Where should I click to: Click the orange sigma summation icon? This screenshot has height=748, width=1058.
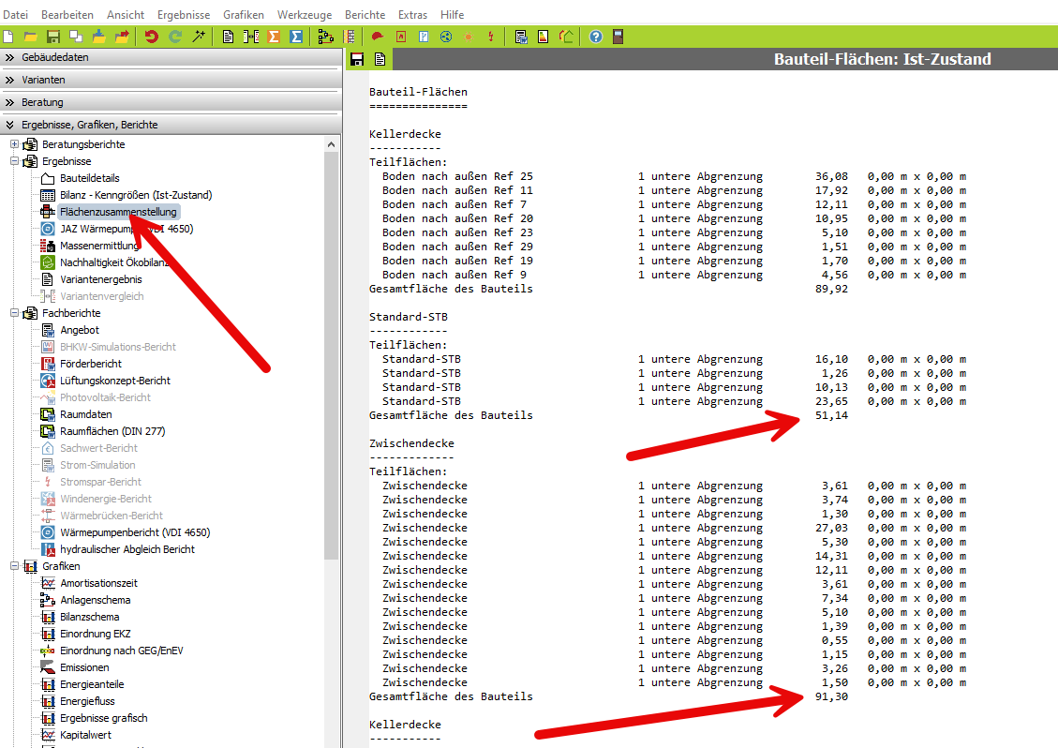pos(274,37)
